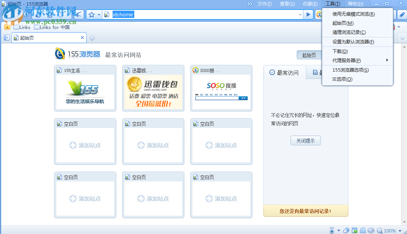The width and height of the screenshot is (407, 234).
Task: Click the home icon in the navigation toolbar
Action: pyautogui.click(x=50, y=14)
